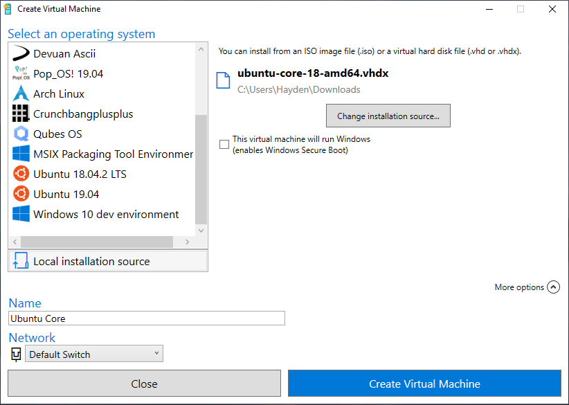
Task: Click the Create Virtual Machine title bar icon
Action: point(8,9)
